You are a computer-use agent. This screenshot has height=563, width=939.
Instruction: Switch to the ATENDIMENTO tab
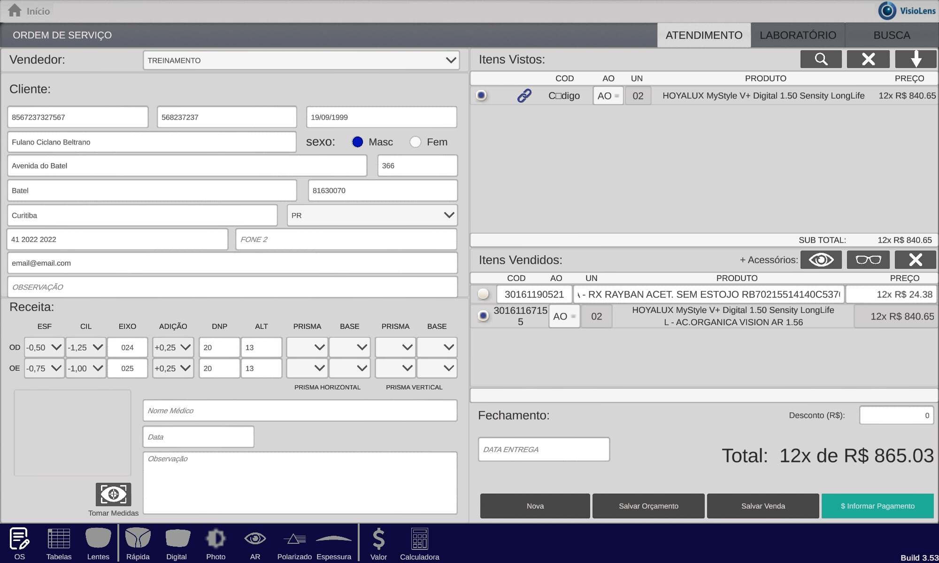(704, 35)
